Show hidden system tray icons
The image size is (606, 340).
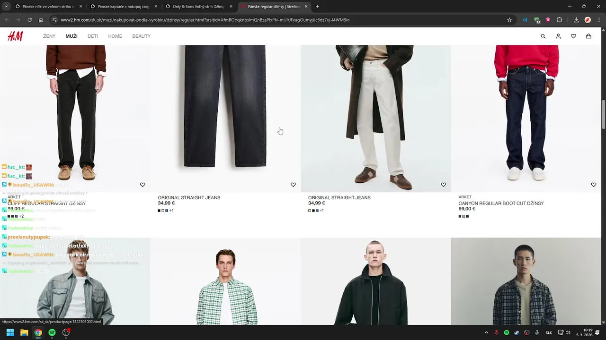486,332
